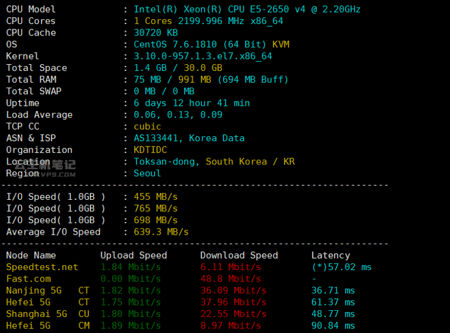
Task: Click Fast.com download speed 48.8 Mbit/s
Action: point(231,279)
